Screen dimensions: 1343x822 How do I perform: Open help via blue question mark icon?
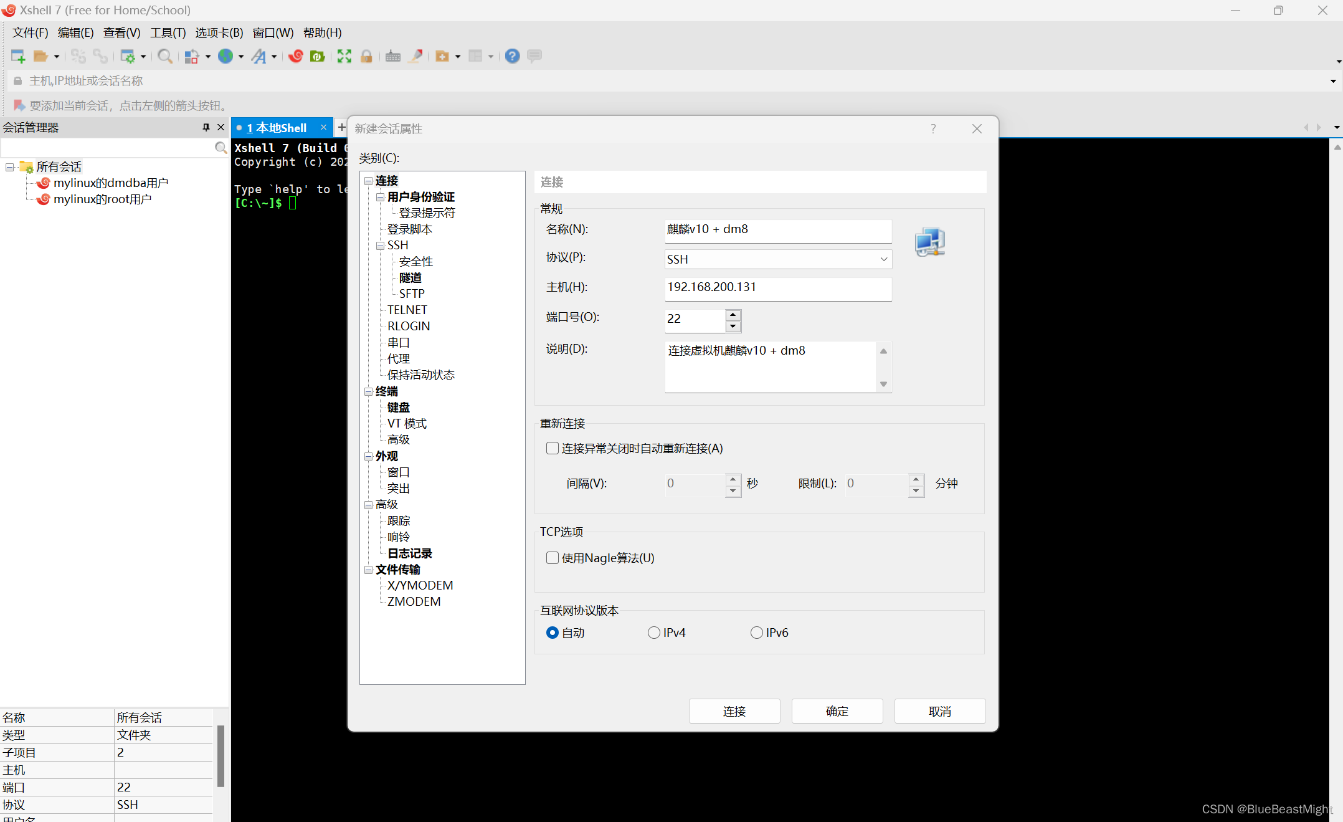pyautogui.click(x=512, y=57)
